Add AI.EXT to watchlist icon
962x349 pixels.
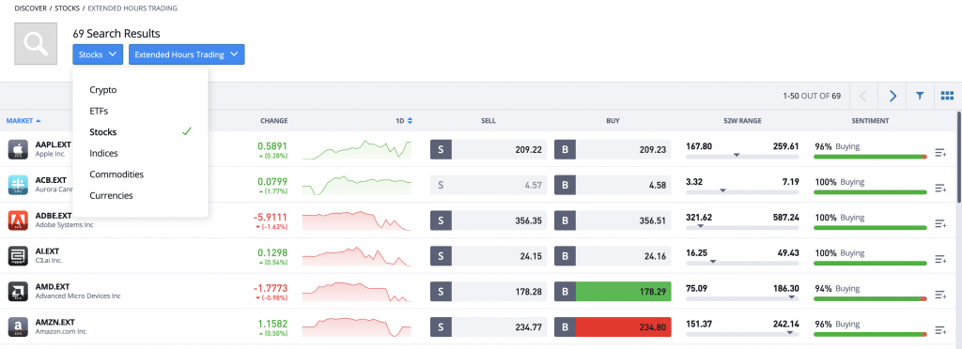click(940, 259)
